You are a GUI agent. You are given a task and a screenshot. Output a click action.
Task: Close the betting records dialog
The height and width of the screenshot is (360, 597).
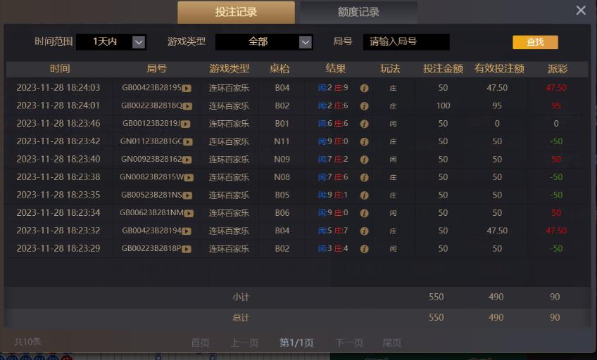[x=581, y=11]
